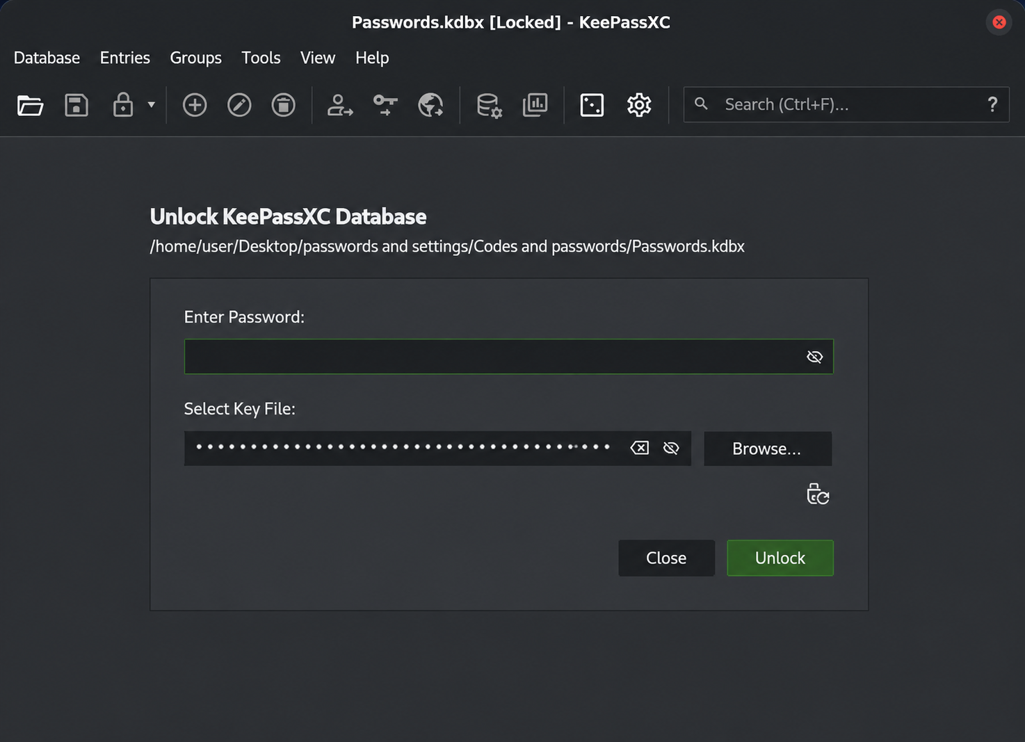This screenshot has width=1025, height=742.
Task: Open the Password generator dice icon
Action: pos(592,105)
